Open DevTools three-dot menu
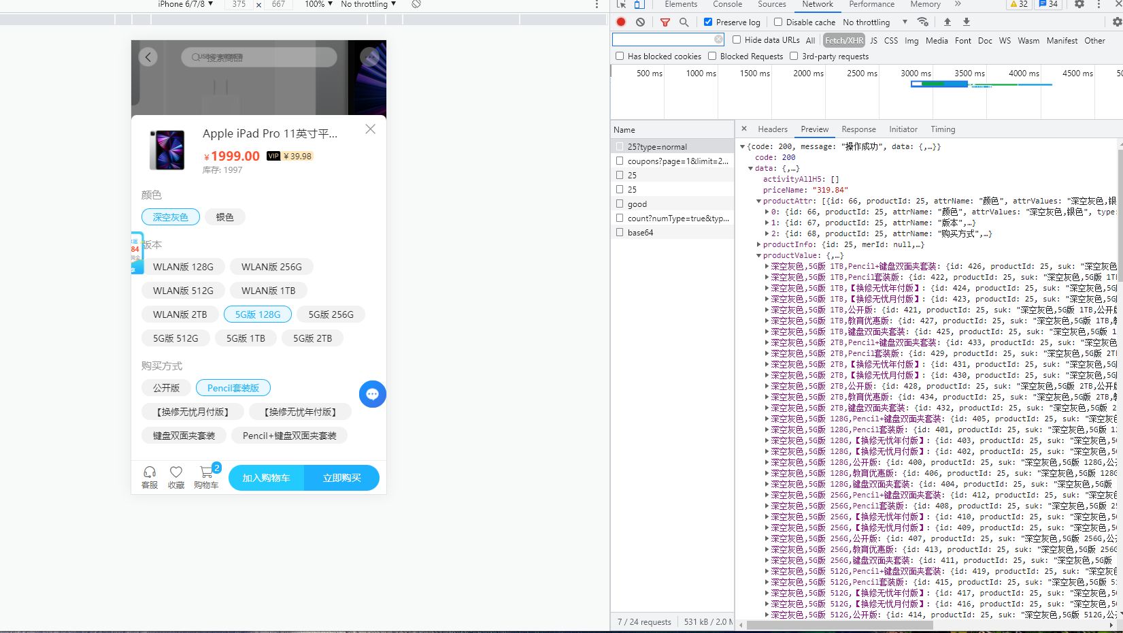Image resolution: width=1123 pixels, height=633 pixels. [x=1099, y=4]
